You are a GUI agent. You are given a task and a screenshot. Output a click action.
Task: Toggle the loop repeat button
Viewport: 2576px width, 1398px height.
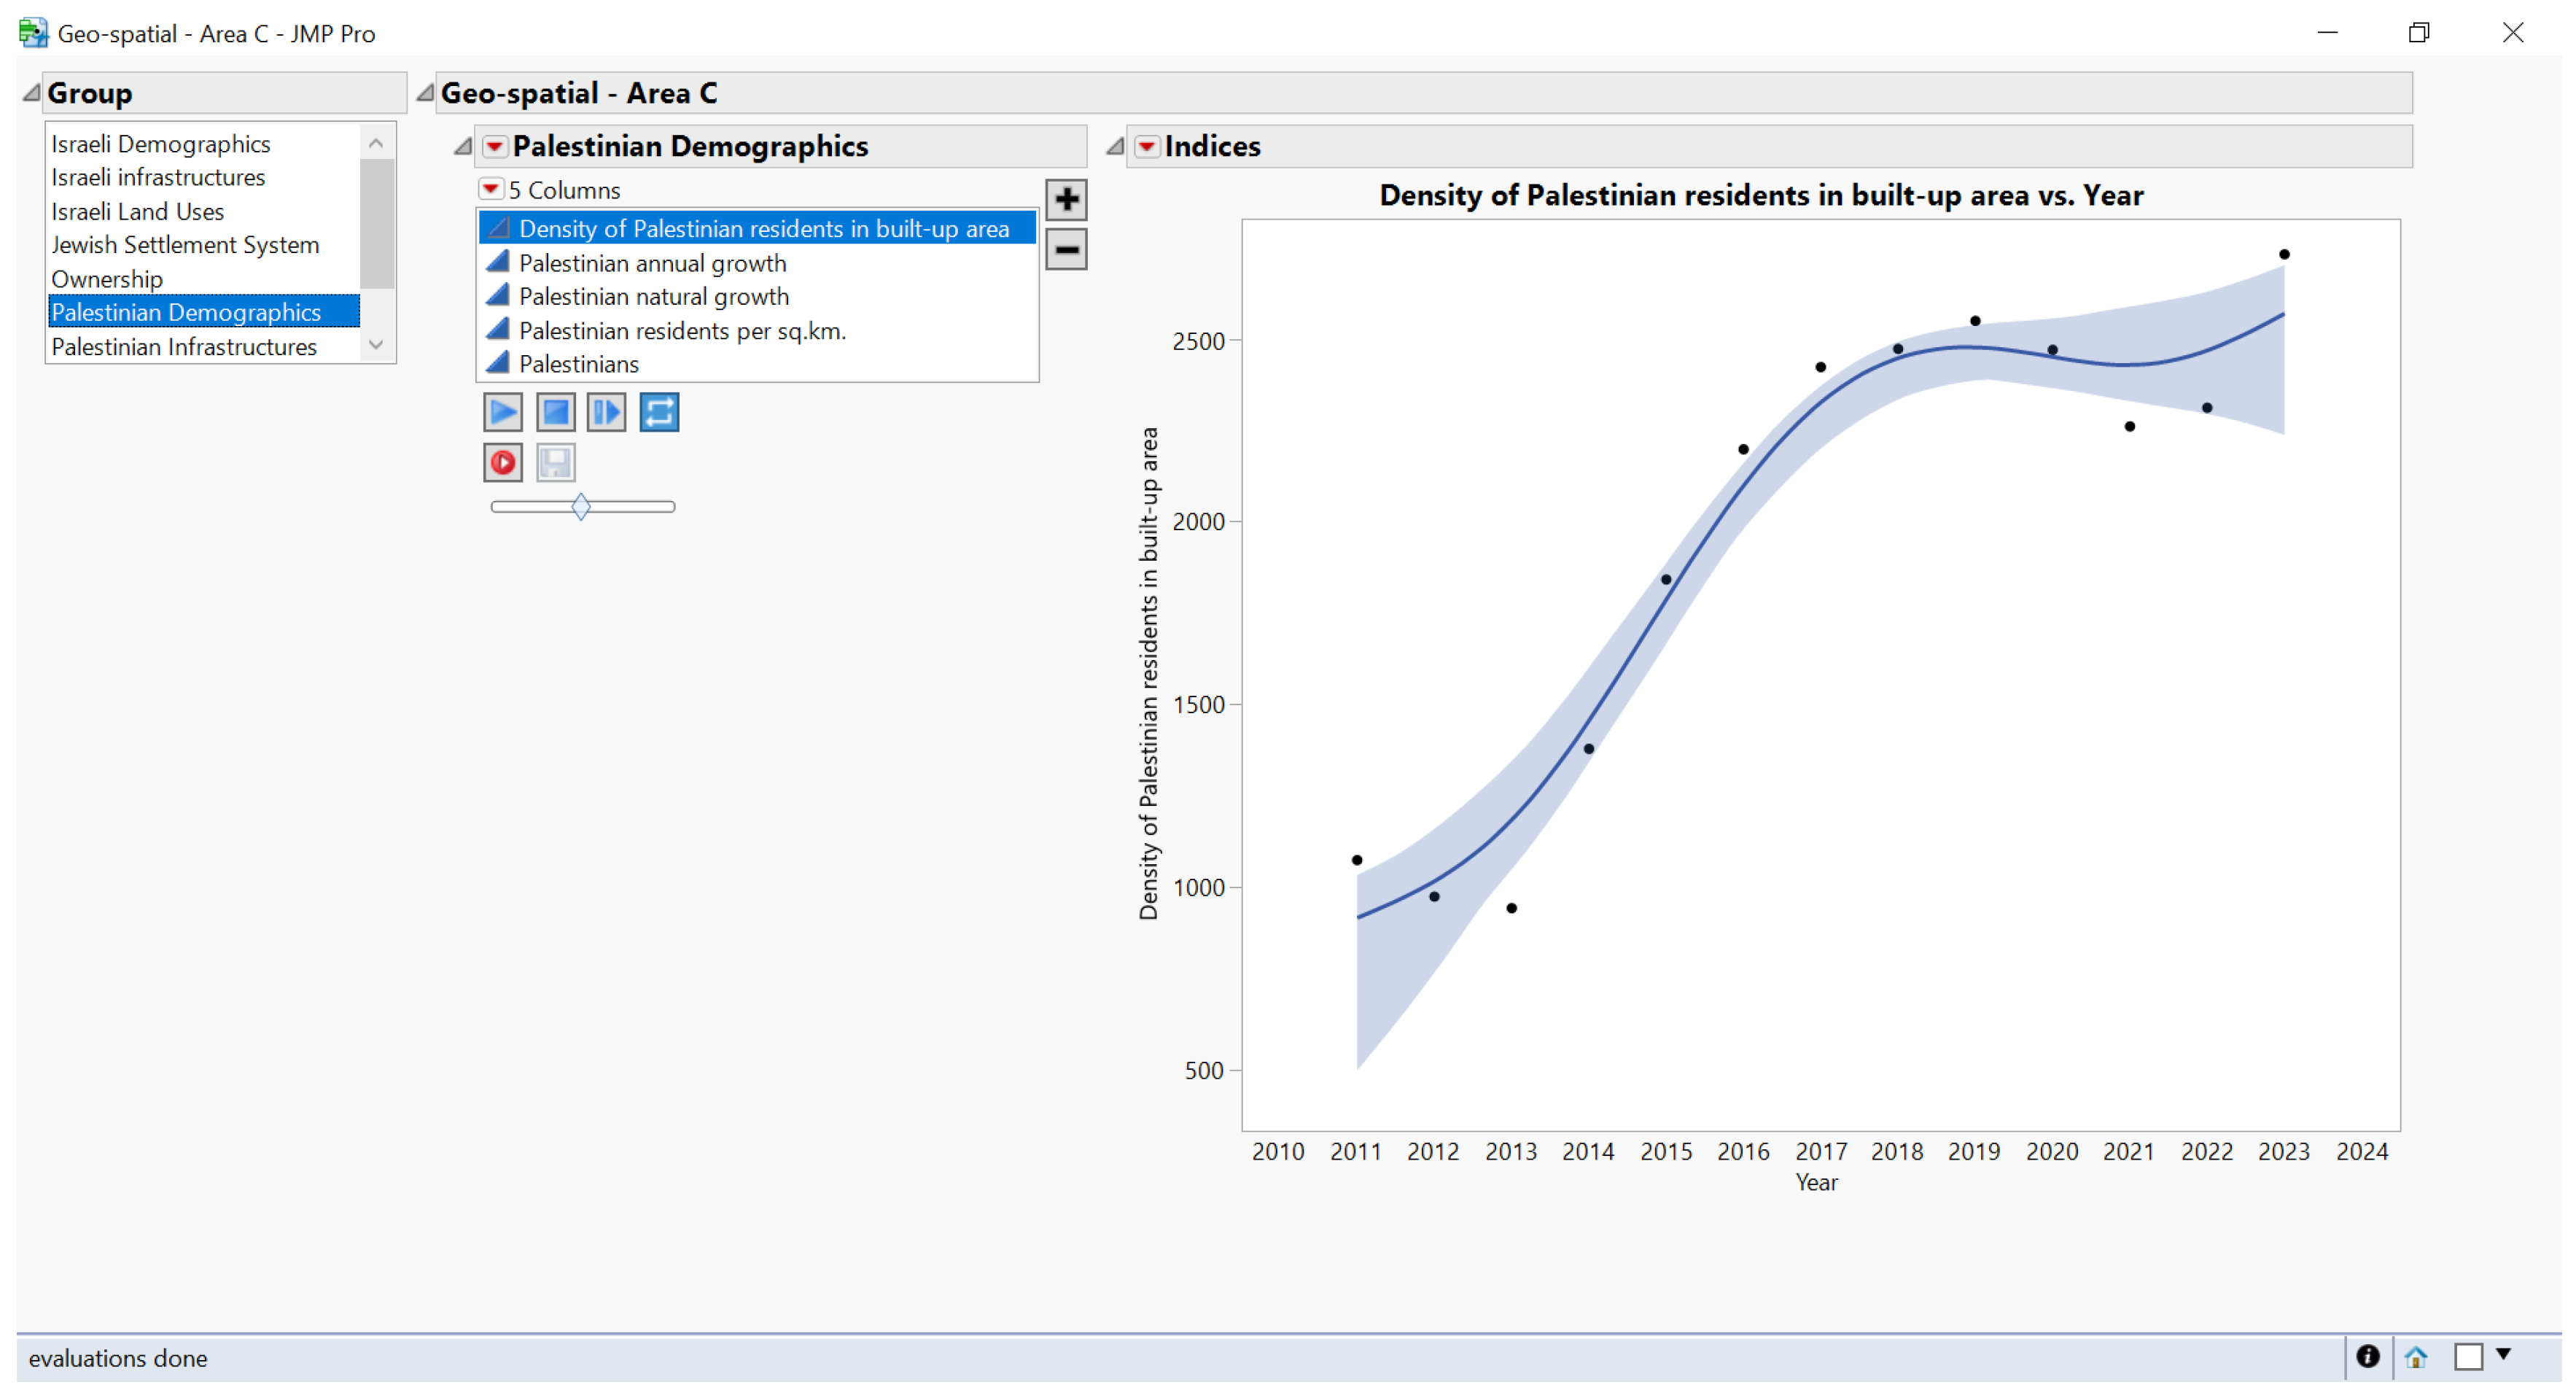tap(659, 412)
